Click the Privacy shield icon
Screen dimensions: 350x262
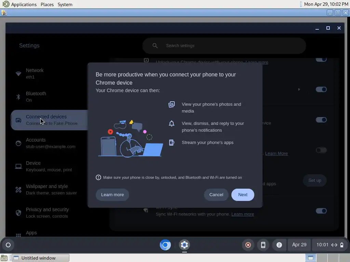18,213
